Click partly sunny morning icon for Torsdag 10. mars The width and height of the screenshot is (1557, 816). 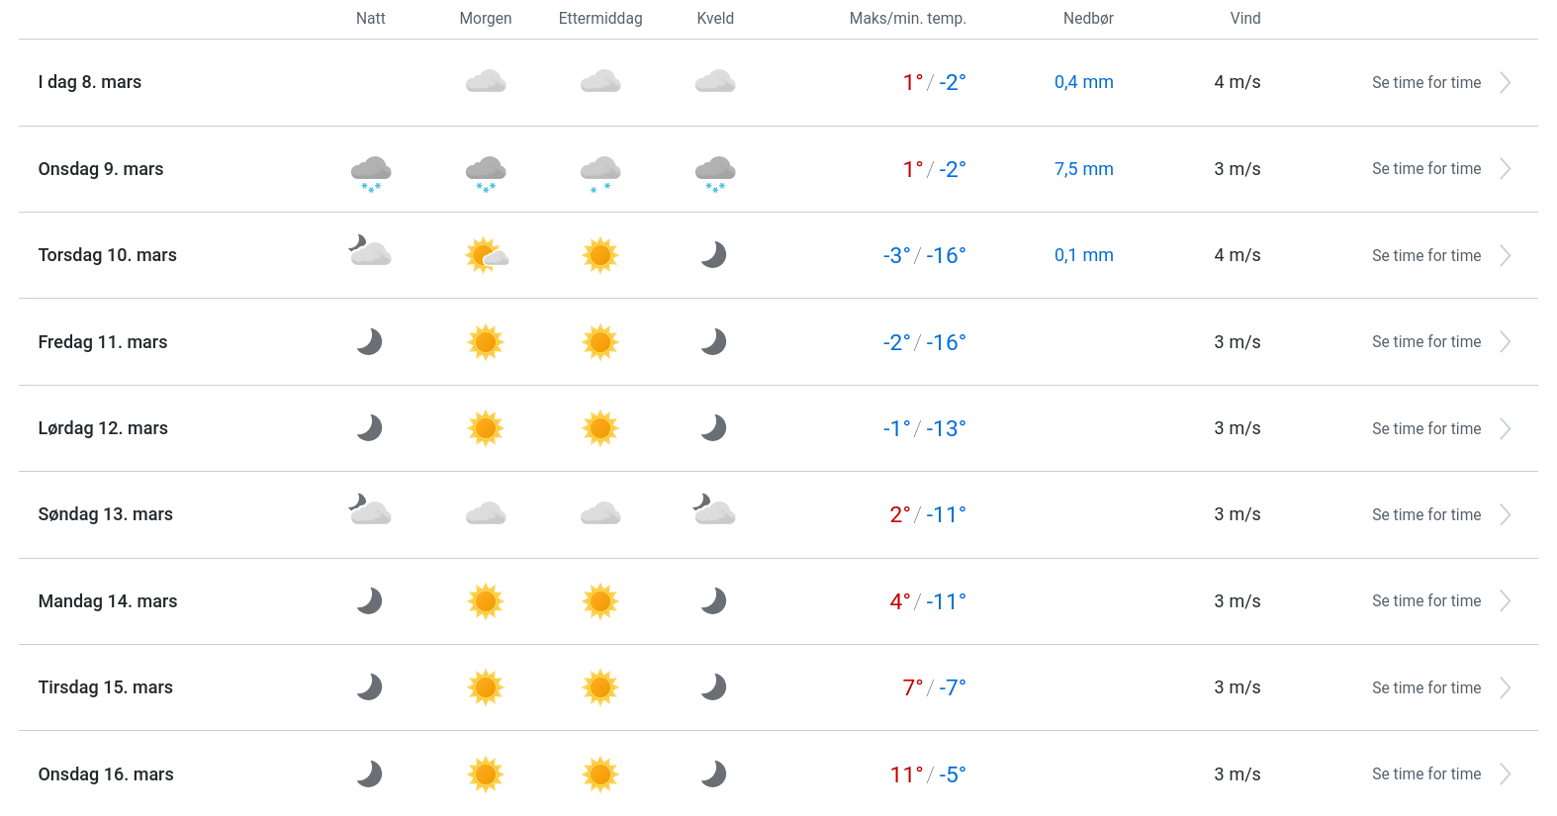coord(486,255)
